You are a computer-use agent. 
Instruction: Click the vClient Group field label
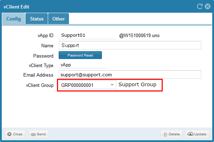[40, 85]
